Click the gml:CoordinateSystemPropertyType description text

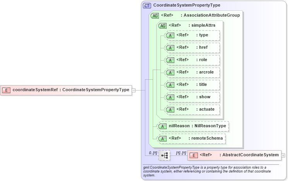tap(207, 171)
